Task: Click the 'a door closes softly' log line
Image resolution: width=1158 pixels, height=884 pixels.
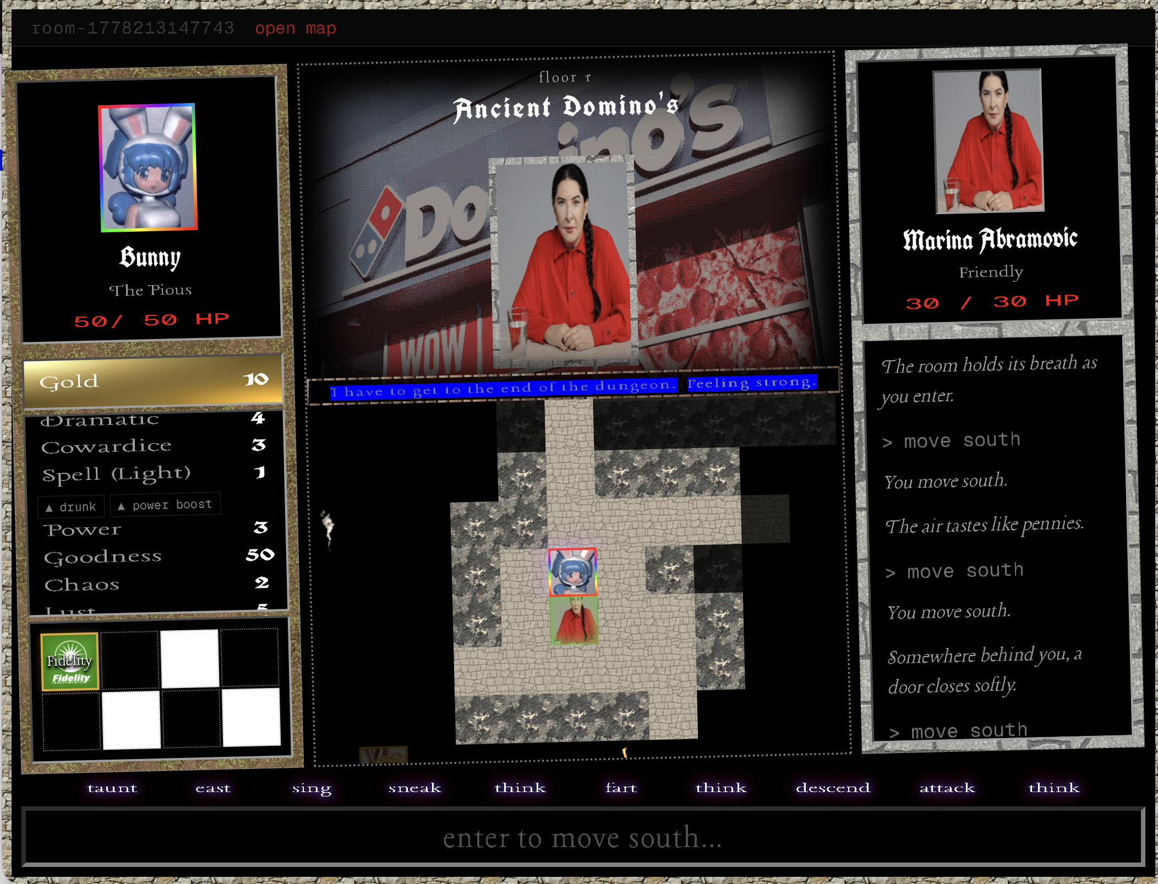Action: coord(985,670)
